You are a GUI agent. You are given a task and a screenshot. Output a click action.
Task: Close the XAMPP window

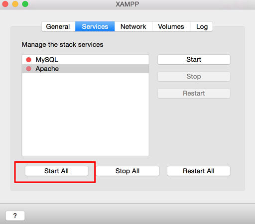(x=5, y=4)
